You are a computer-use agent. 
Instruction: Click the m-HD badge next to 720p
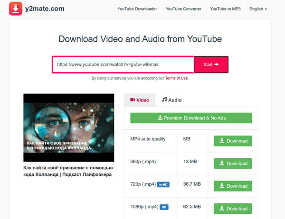click(x=163, y=184)
